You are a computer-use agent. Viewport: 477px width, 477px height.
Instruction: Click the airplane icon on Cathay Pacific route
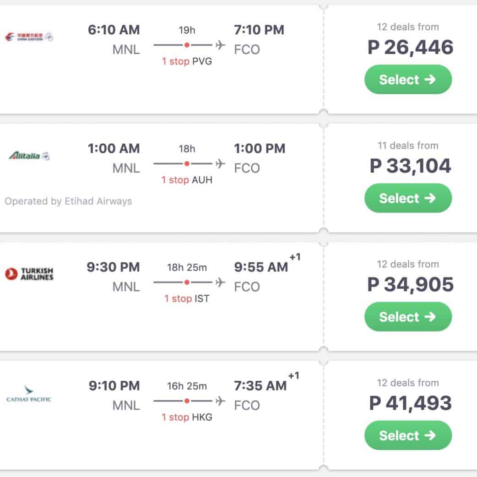tap(221, 401)
